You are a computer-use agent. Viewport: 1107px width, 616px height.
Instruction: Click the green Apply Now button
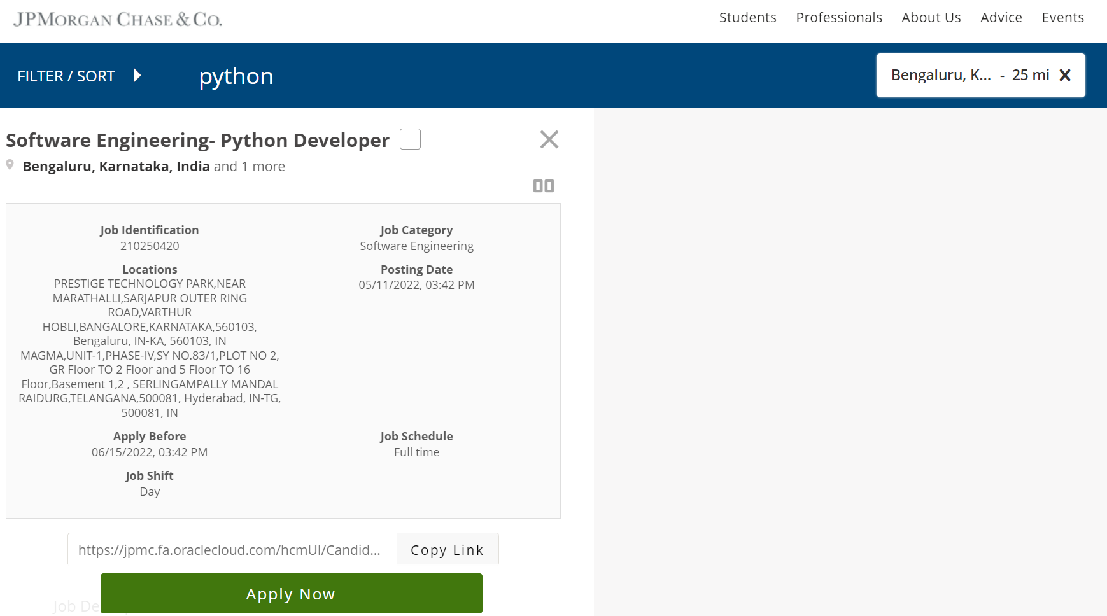(291, 593)
